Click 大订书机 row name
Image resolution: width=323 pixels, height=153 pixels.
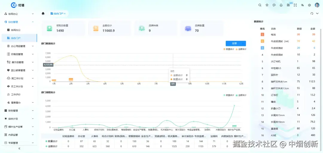pyautogui.click(x=276, y=61)
